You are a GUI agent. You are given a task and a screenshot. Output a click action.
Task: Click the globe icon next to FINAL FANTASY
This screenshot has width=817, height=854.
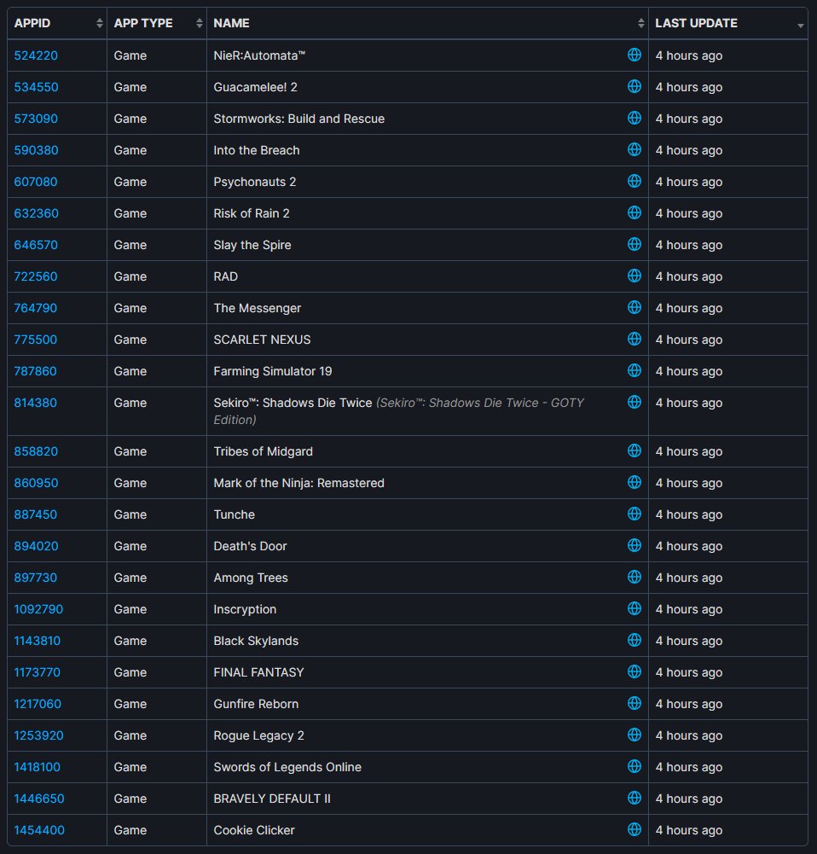[x=634, y=671]
